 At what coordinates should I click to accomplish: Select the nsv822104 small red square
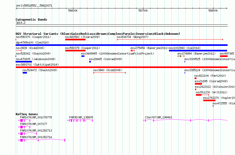pyautogui.click(x=195, y=78)
